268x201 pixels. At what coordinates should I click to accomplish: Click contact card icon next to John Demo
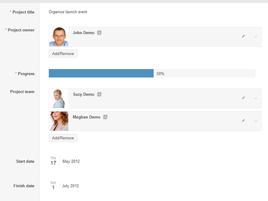[99, 33]
